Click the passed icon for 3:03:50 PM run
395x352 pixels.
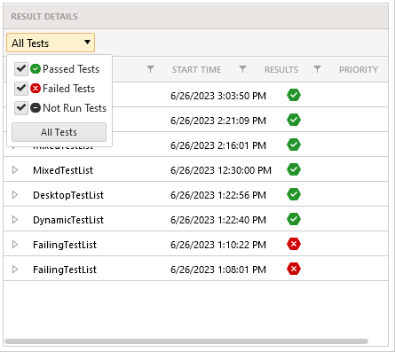tap(294, 95)
